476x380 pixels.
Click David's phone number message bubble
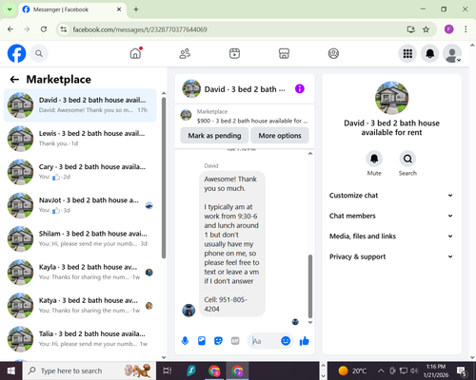232,244
